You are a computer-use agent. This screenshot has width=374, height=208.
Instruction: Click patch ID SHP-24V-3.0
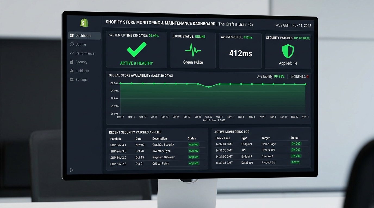(x=118, y=151)
